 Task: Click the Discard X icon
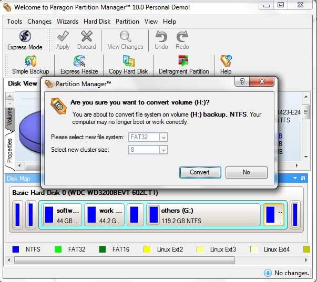pyautogui.click(x=87, y=36)
